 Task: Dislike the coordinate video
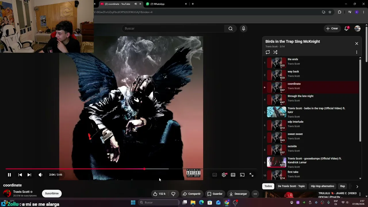tap(173, 194)
